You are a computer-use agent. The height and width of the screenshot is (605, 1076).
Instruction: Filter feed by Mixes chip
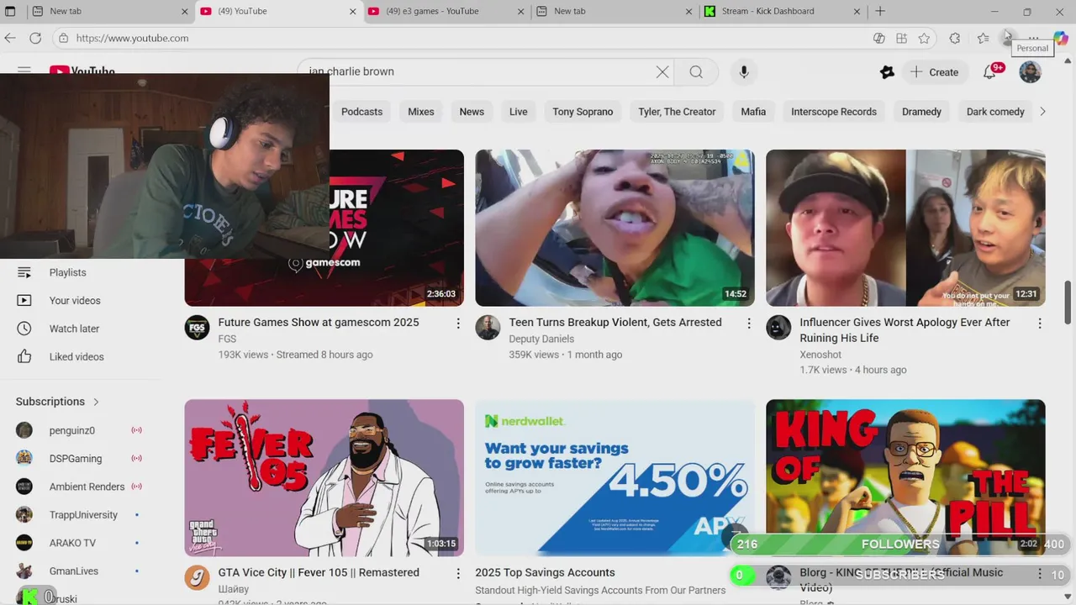pyautogui.click(x=421, y=112)
